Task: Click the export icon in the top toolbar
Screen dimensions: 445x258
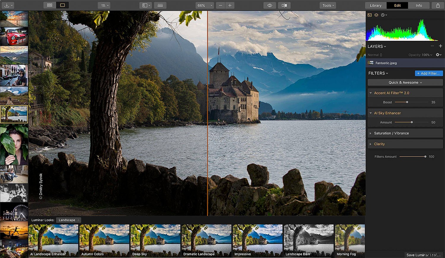Action: (x=438, y=5)
